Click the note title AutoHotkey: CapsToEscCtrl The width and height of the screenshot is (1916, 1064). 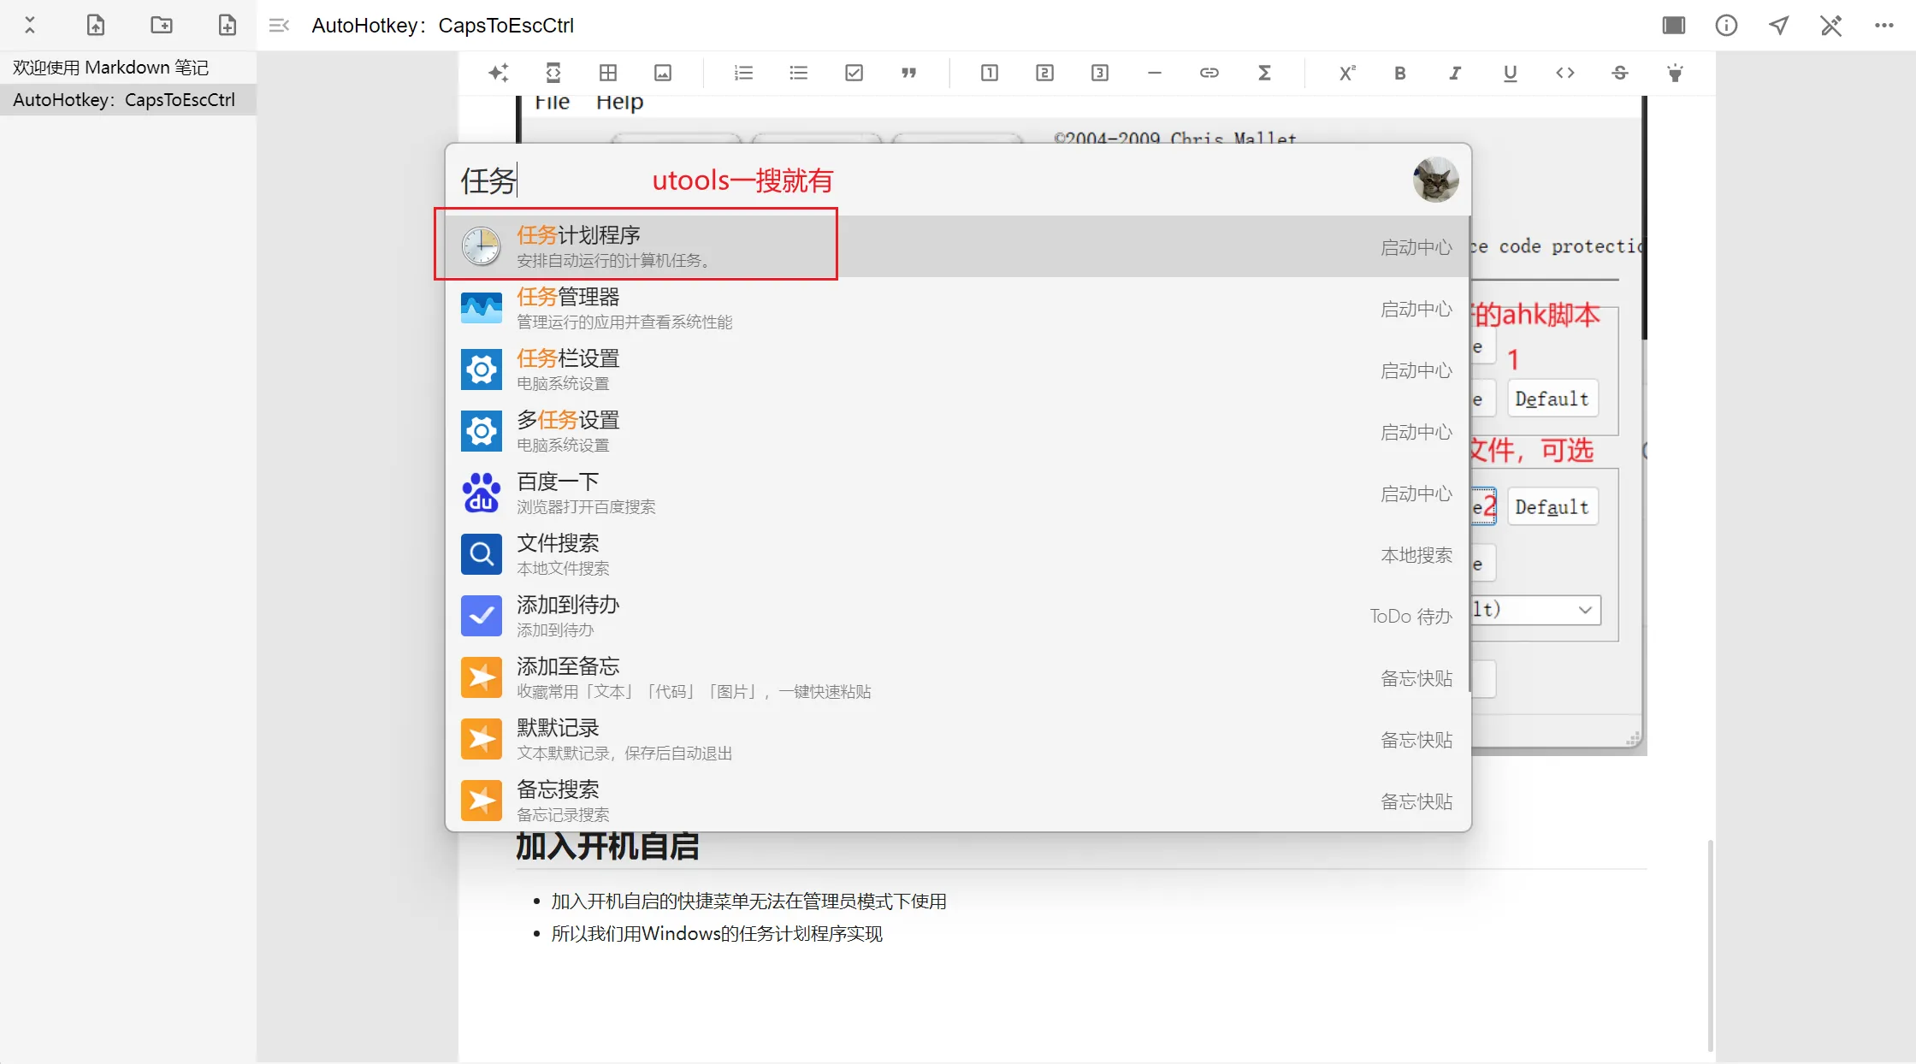click(442, 26)
